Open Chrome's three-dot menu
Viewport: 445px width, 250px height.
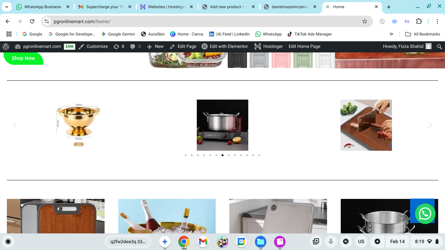pyautogui.click(x=438, y=21)
